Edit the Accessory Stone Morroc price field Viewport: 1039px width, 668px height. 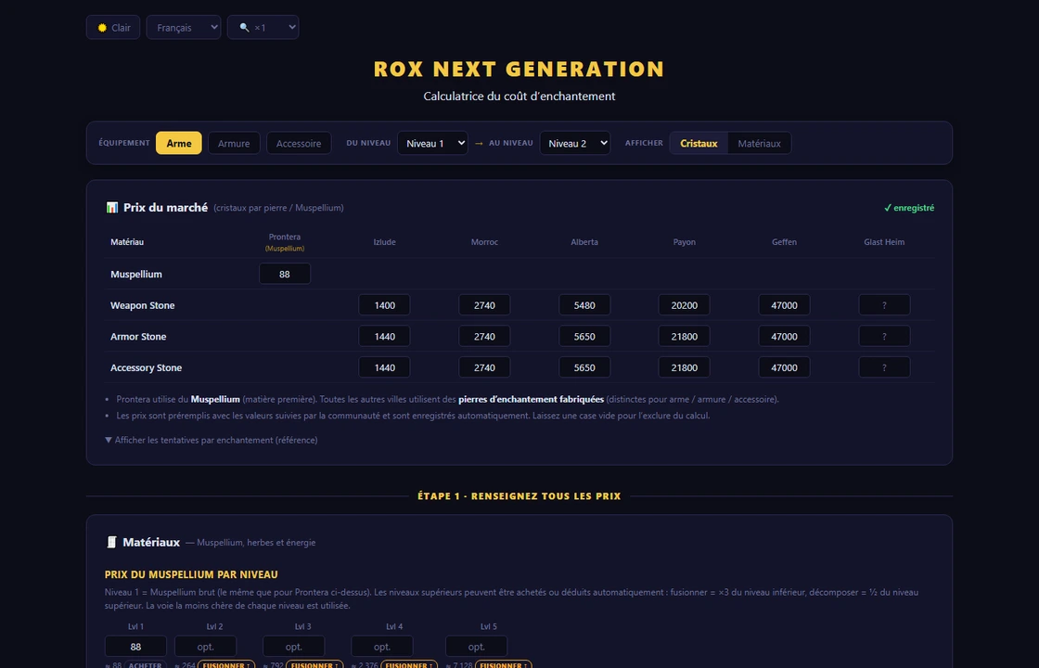tap(484, 367)
